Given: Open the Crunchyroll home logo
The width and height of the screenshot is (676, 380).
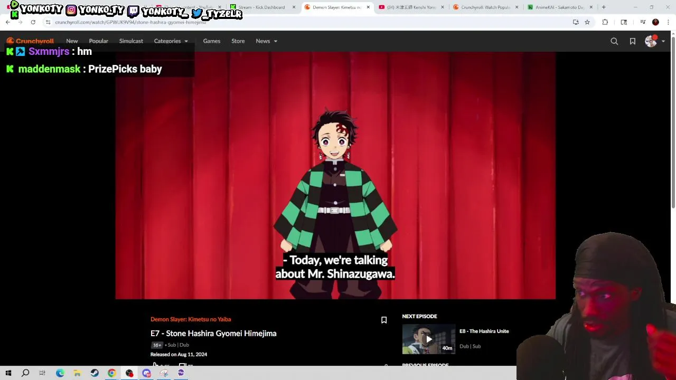Looking at the screenshot, I should point(30,41).
